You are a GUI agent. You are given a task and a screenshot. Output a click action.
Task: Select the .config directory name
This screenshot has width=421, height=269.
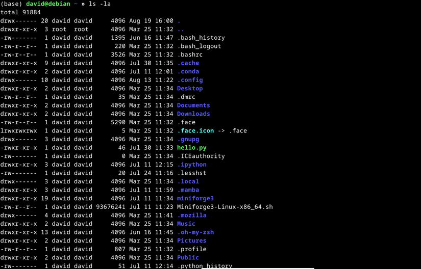click(x=190, y=80)
